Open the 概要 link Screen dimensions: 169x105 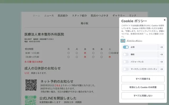123,41
